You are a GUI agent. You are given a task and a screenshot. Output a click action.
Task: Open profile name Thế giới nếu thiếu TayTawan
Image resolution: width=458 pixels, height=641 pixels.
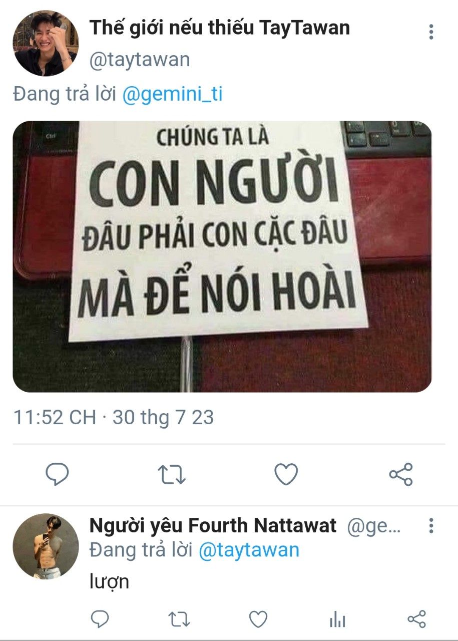[x=219, y=28]
